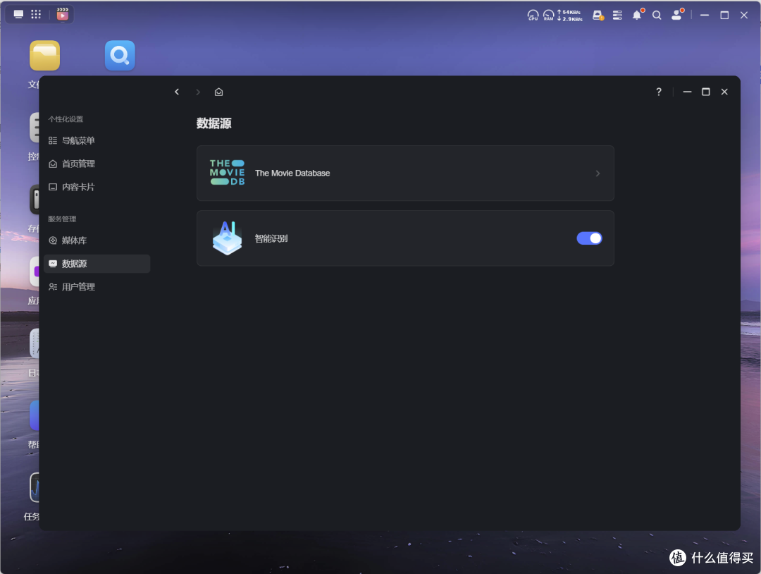Open the user account icon in top bar
761x574 pixels.
coord(677,15)
